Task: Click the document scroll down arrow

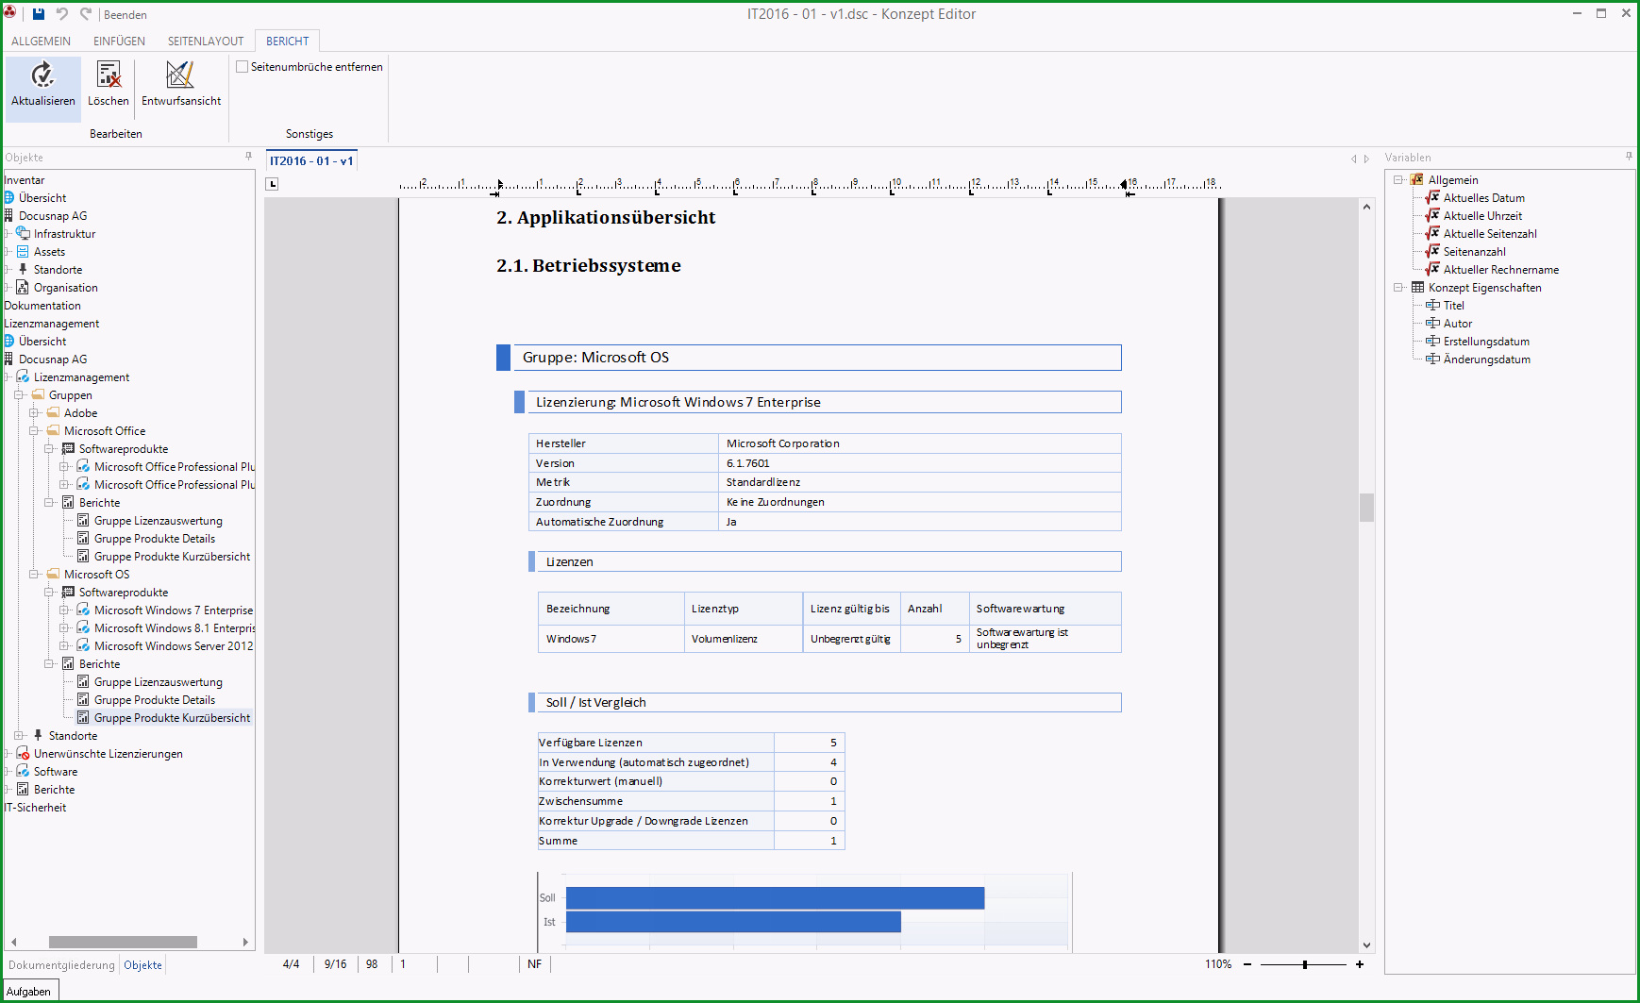Action: pyautogui.click(x=1366, y=944)
